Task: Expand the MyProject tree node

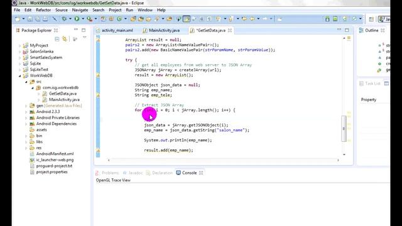Action: coord(19,46)
